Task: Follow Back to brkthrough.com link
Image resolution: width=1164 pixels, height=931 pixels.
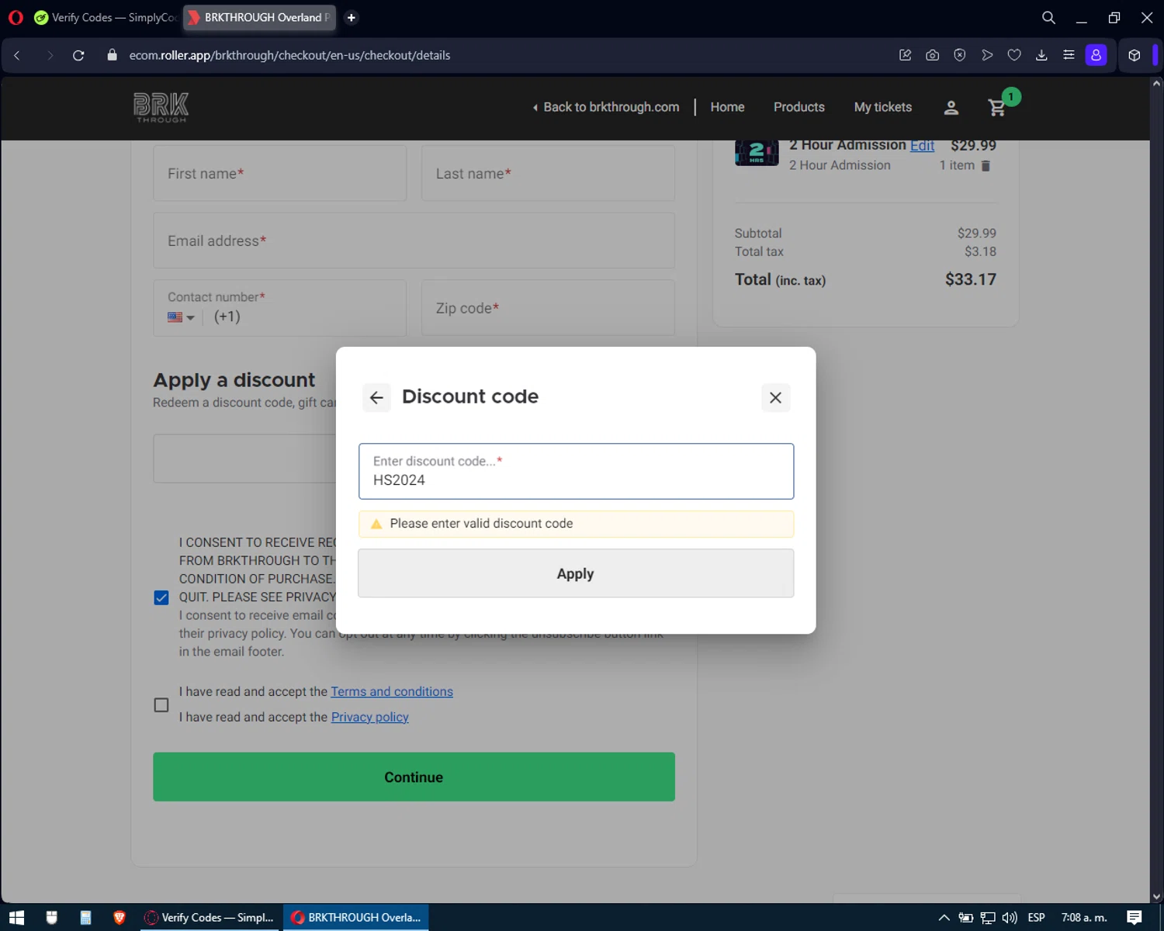Action: point(606,107)
